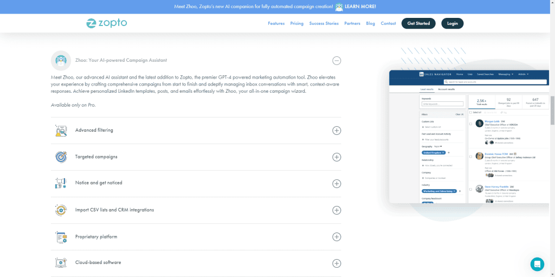
Task: Expand Import CSV lists and CRM integrations plus
Action: coord(337,210)
